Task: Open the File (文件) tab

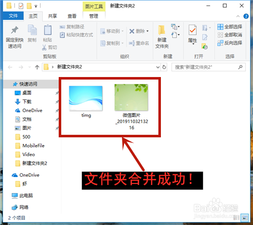Action: (x=13, y=16)
